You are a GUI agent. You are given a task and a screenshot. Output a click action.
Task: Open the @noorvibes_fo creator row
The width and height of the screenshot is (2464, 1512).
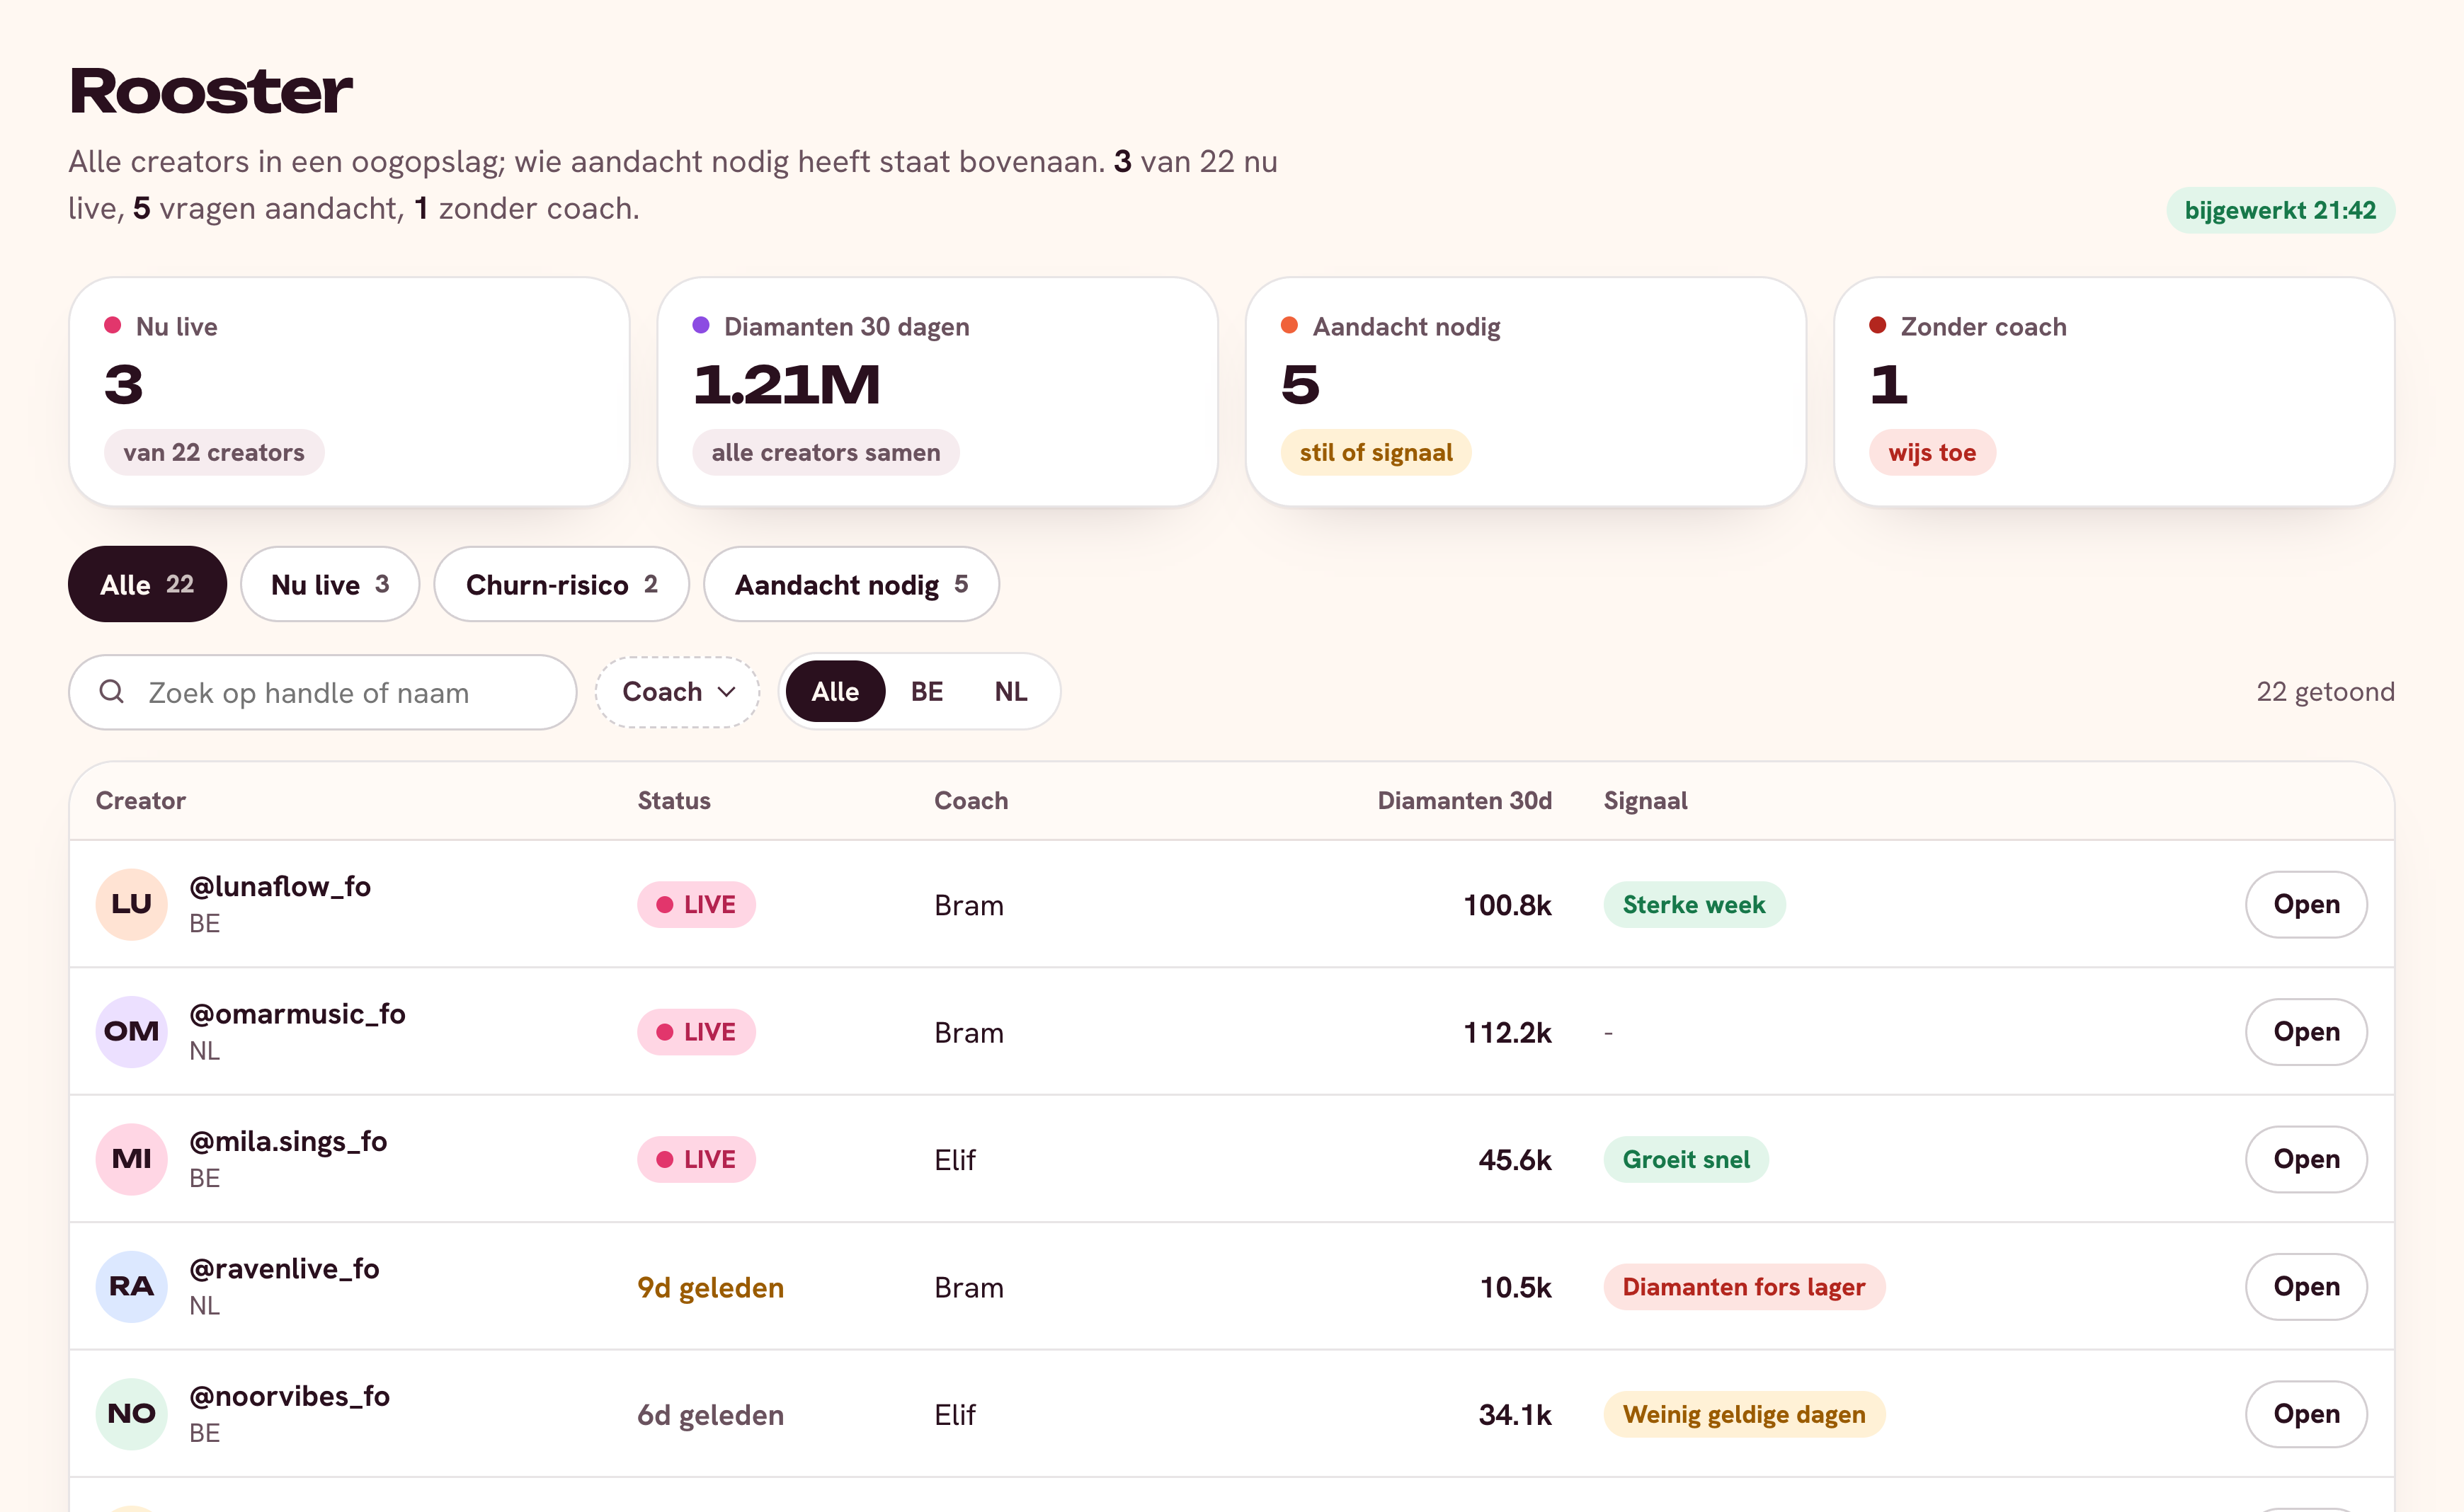coord(2306,1414)
